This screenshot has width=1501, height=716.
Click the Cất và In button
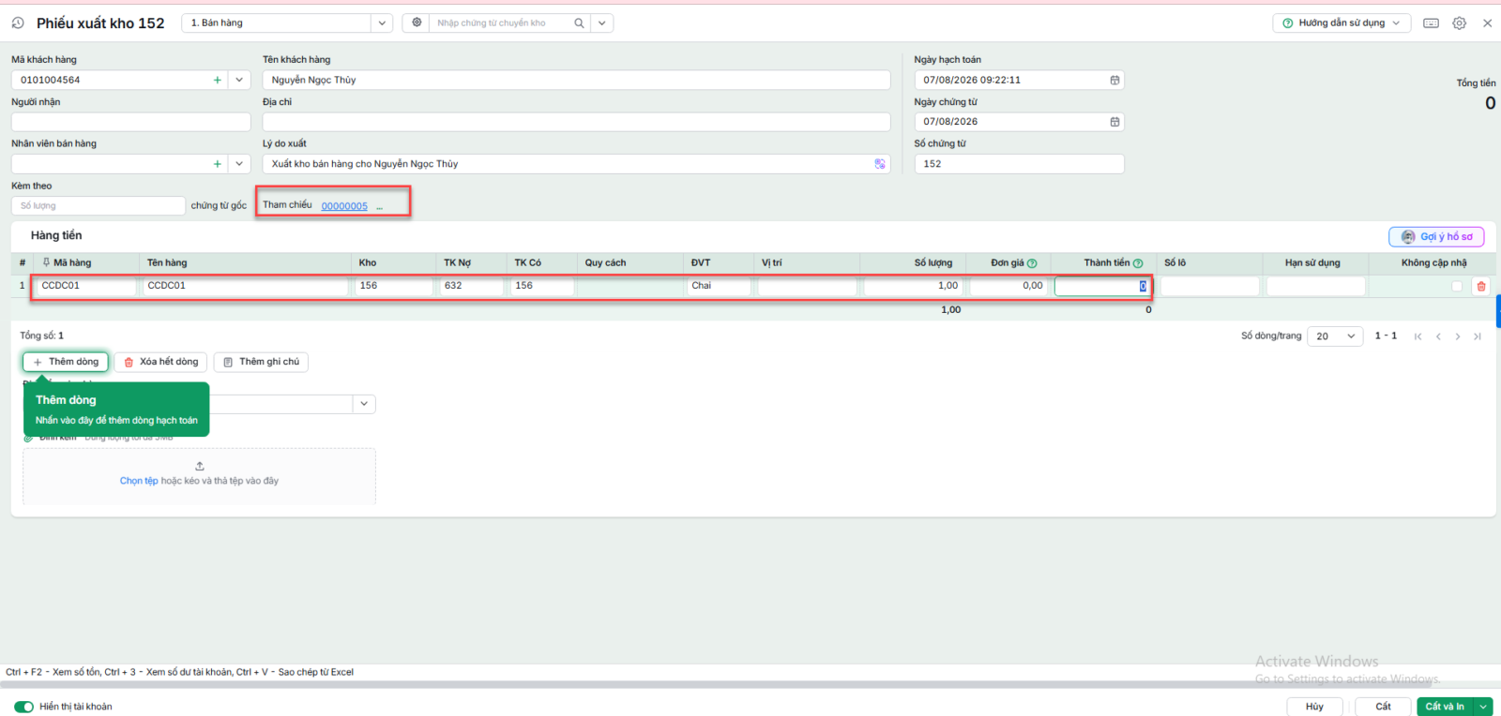(1446, 707)
